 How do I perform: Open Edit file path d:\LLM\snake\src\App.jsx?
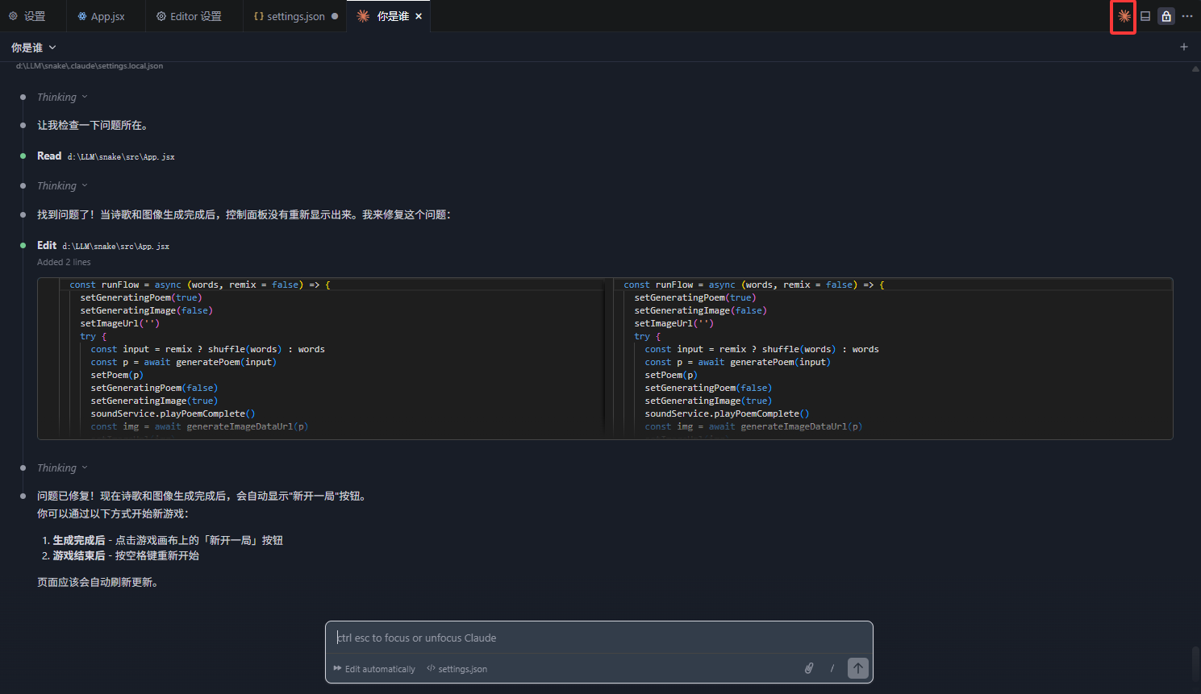[x=116, y=246]
